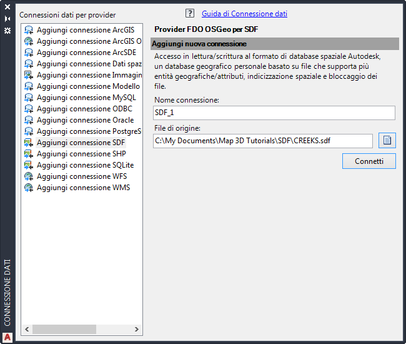Viewport: 406px width, 344px height.
Task: Open Guida di Connessione dati link
Action: click(244, 14)
